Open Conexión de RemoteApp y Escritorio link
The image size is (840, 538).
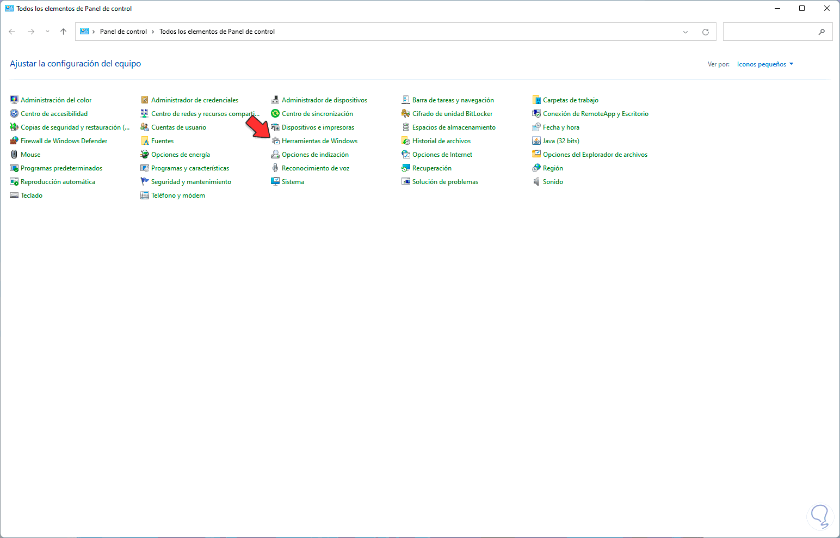596,114
